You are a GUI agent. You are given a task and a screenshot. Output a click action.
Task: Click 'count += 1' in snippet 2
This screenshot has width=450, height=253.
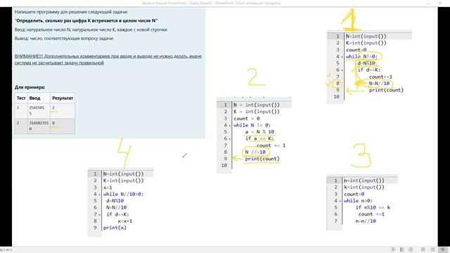[x=271, y=145]
